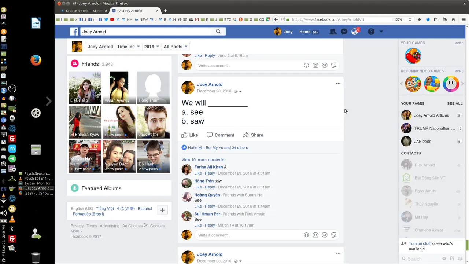This screenshot has width=469, height=264.
Task: Click Reply under Hằng Trần comment
Action: [x=210, y=187]
